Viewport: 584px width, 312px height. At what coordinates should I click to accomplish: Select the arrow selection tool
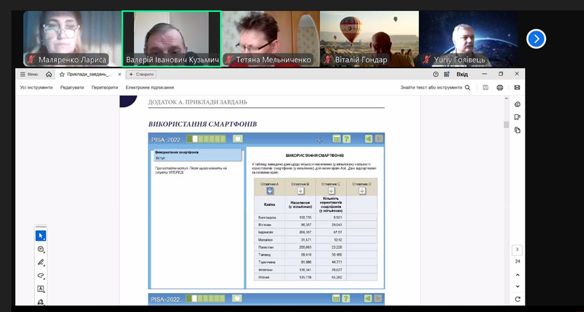tap(41, 236)
